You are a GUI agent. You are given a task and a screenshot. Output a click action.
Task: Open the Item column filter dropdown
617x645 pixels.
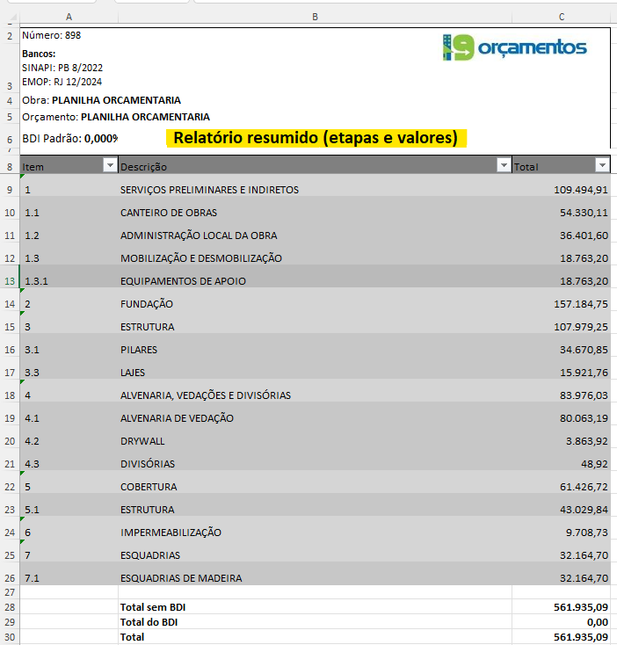pyautogui.click(x=110, y=165)
